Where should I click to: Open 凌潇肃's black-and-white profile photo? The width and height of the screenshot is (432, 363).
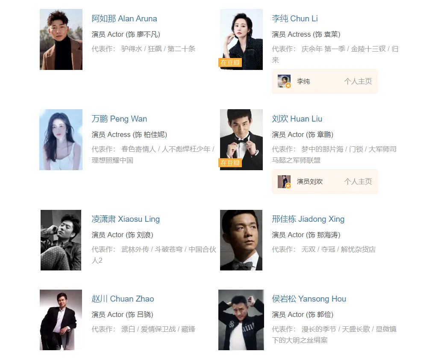(x=61, y=240)
